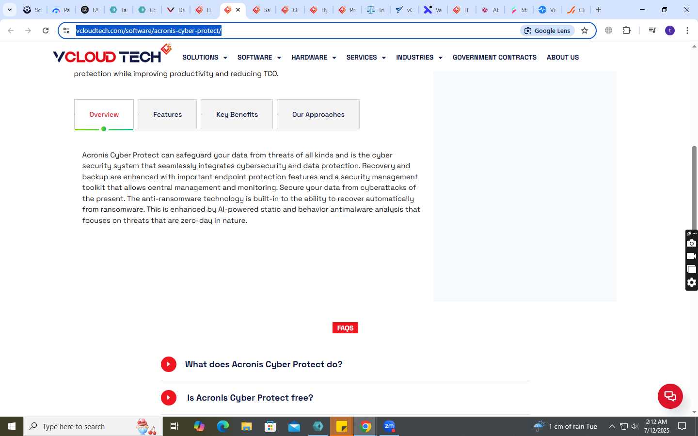Open Zoom app from taskbar
This screenshot has width=698, height=436.
pos(389,426)
